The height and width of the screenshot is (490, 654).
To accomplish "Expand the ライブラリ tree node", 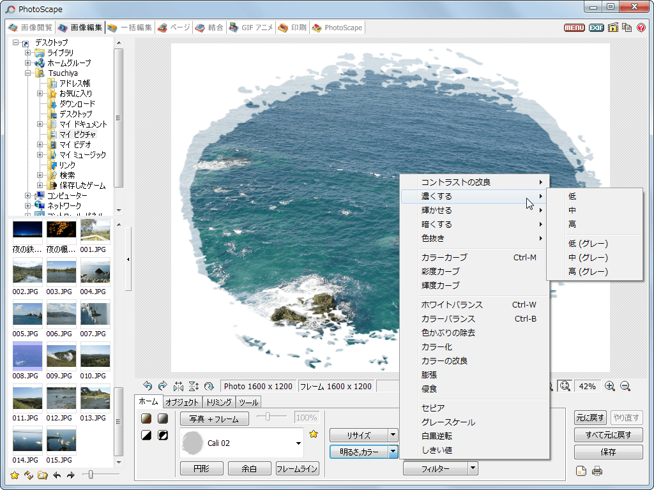I will pyautogui.click(x=28, y=53).
